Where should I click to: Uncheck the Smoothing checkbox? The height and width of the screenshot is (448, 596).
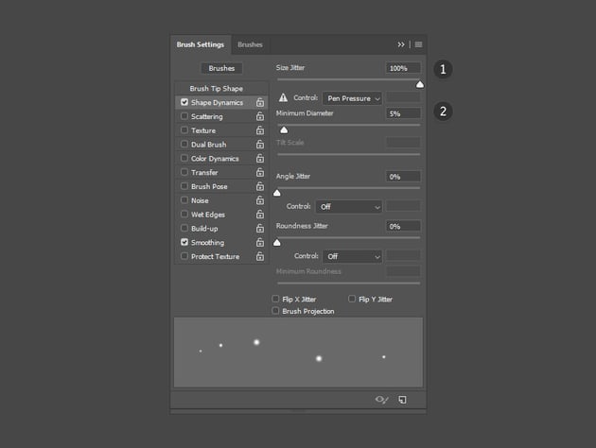point(184,242)
